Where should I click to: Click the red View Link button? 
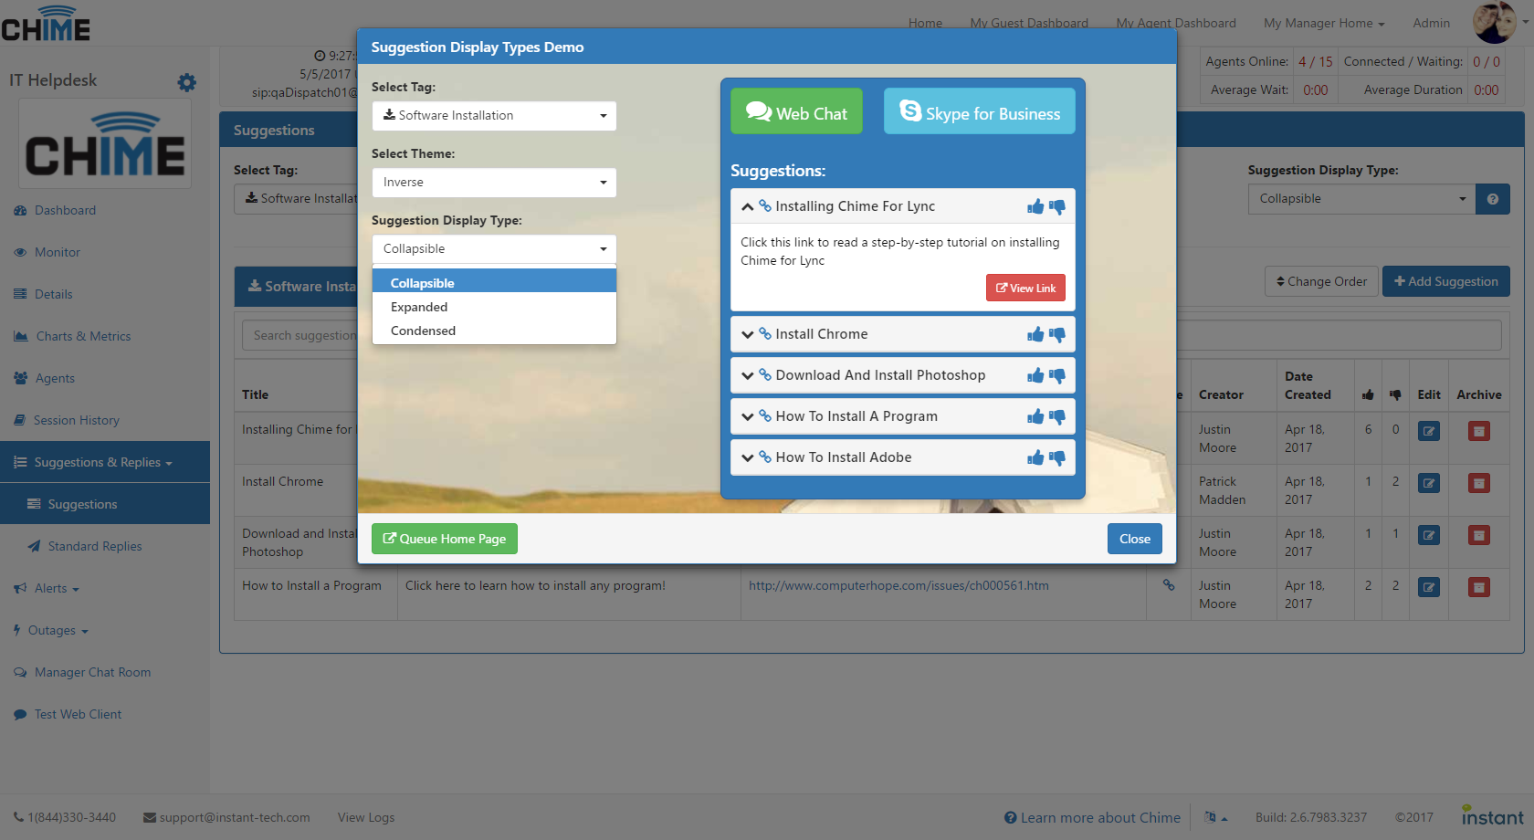click(1025, 288)
